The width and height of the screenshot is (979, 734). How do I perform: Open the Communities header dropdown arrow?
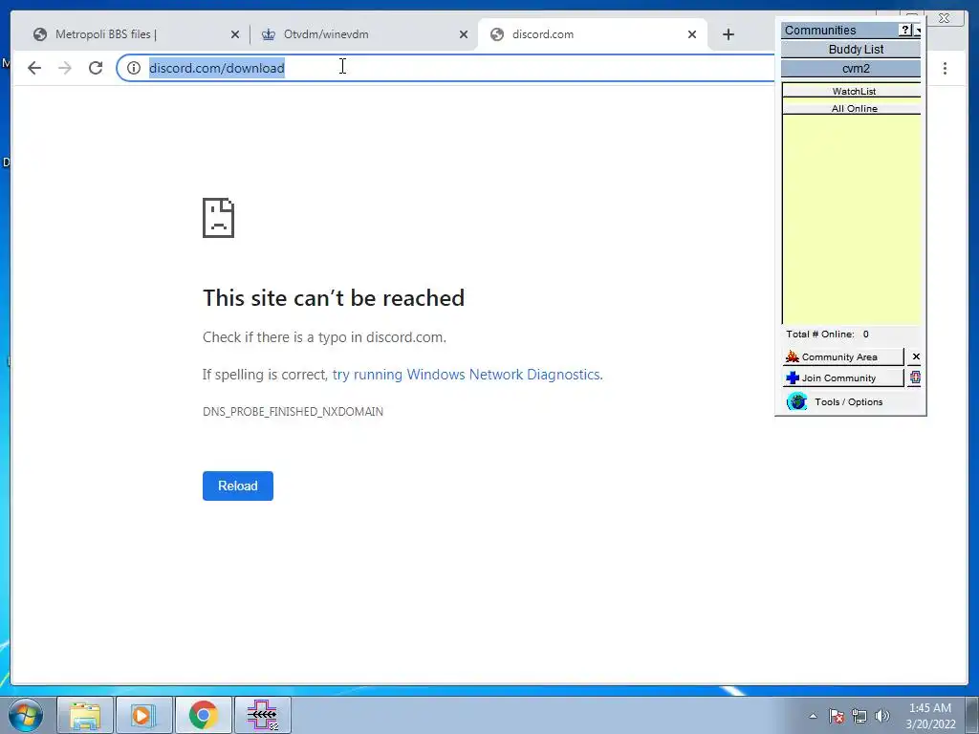coord(917,30)
